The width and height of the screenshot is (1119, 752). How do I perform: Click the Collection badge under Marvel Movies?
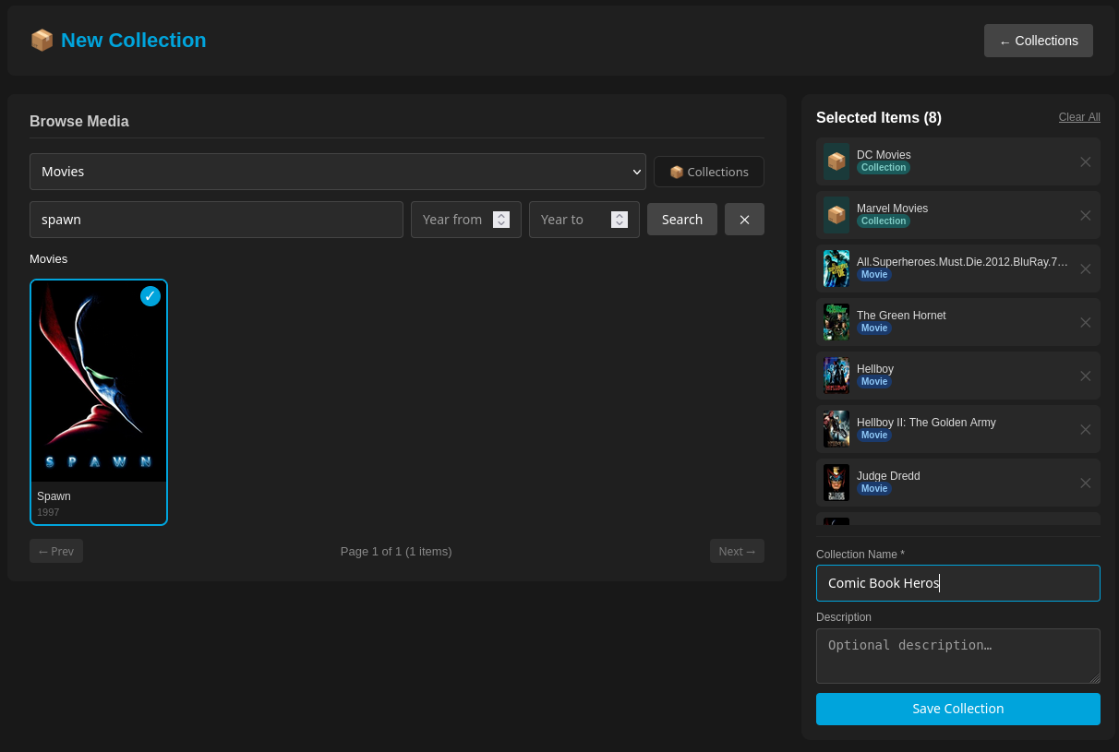coord(884,221)
